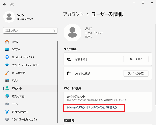Click the ゲーム controller icon
The image size is (156, 125).
(7, 104)
